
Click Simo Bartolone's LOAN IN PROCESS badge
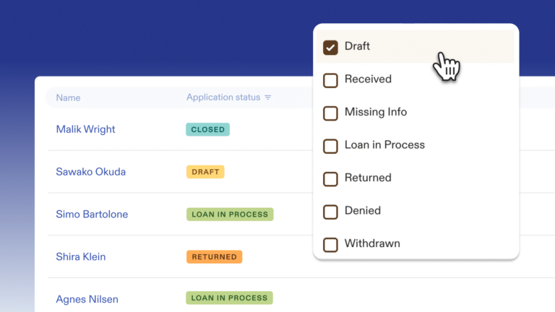coord(230,214)
